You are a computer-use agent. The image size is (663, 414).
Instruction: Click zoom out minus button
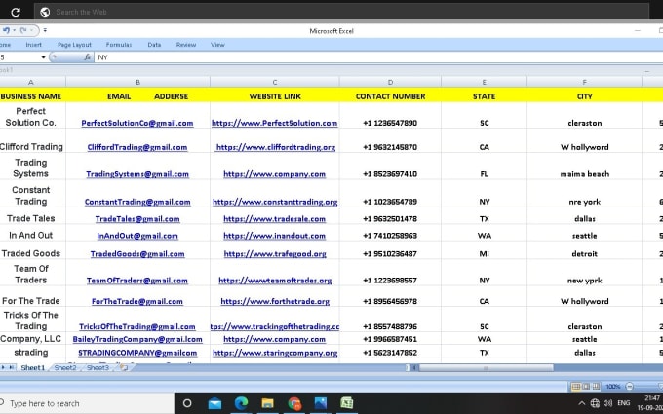(x=629, y=386)
